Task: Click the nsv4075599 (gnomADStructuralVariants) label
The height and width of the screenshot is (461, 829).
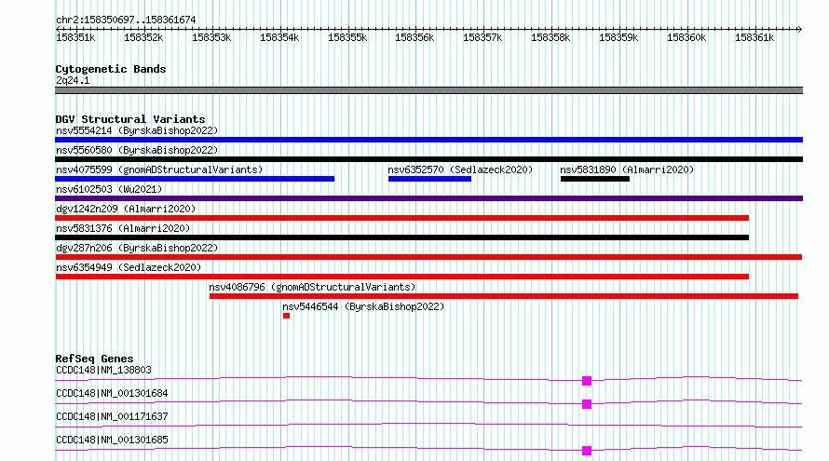Action: tap(159, 169)
